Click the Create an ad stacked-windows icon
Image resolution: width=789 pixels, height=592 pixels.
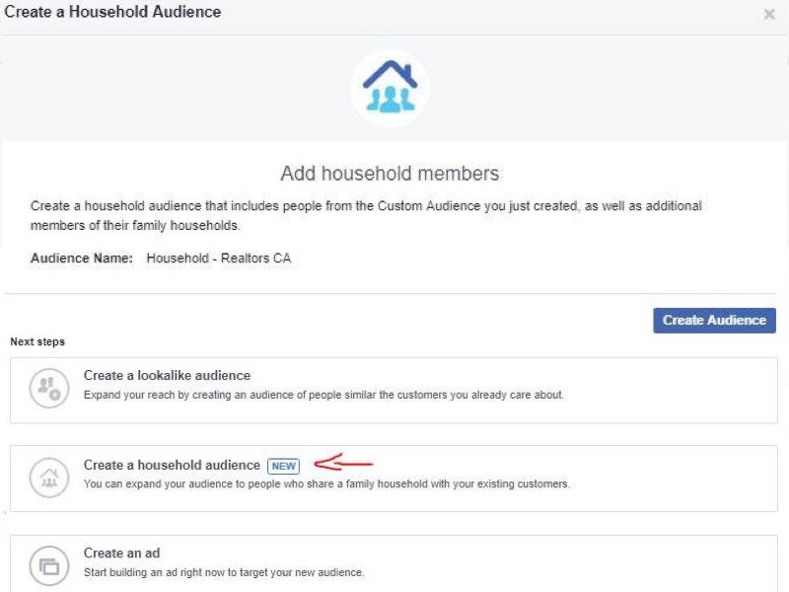[48, 566]
